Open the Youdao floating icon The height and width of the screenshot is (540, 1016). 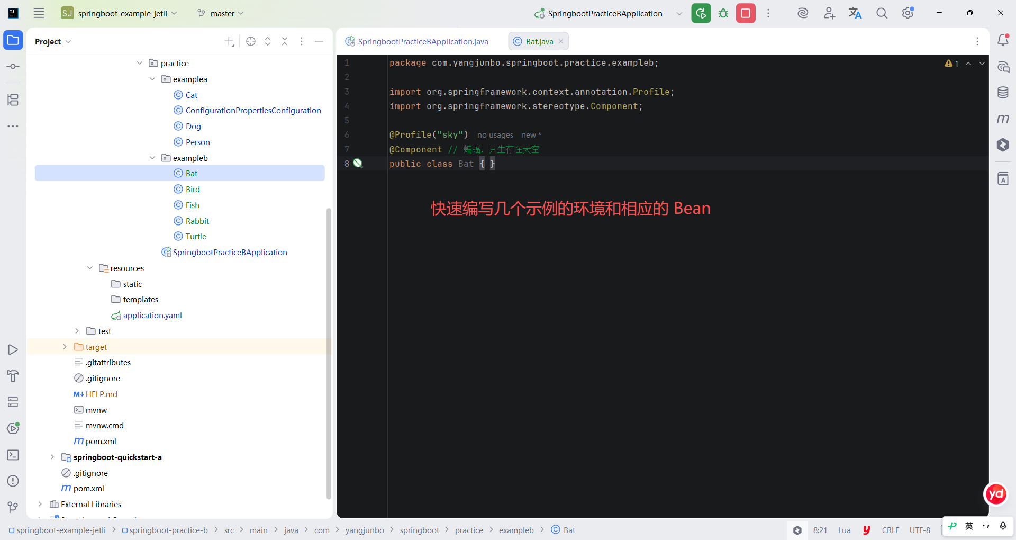click(996, 494)
